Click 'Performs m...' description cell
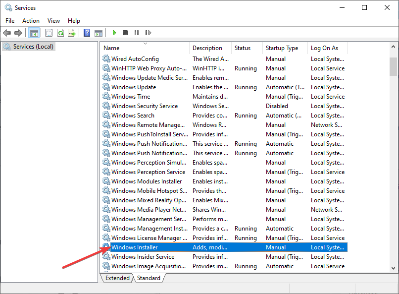Viewport: 399px width, 294px height. (x=210, y=219)
